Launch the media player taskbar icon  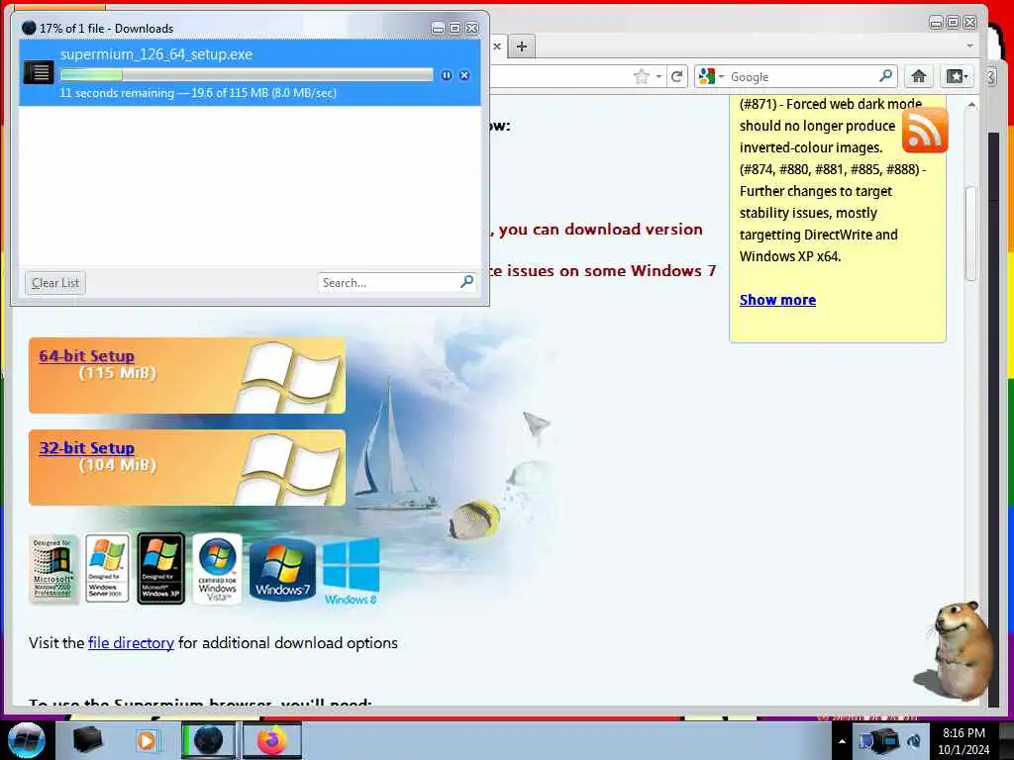[148, 740]
